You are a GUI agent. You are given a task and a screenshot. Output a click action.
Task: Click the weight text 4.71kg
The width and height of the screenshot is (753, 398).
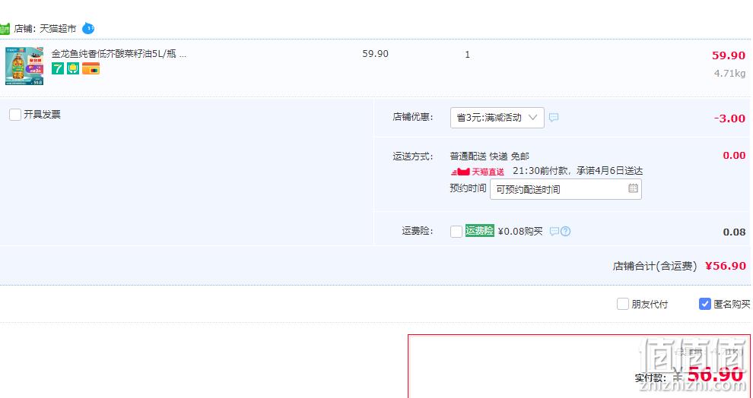click(729, 74)
